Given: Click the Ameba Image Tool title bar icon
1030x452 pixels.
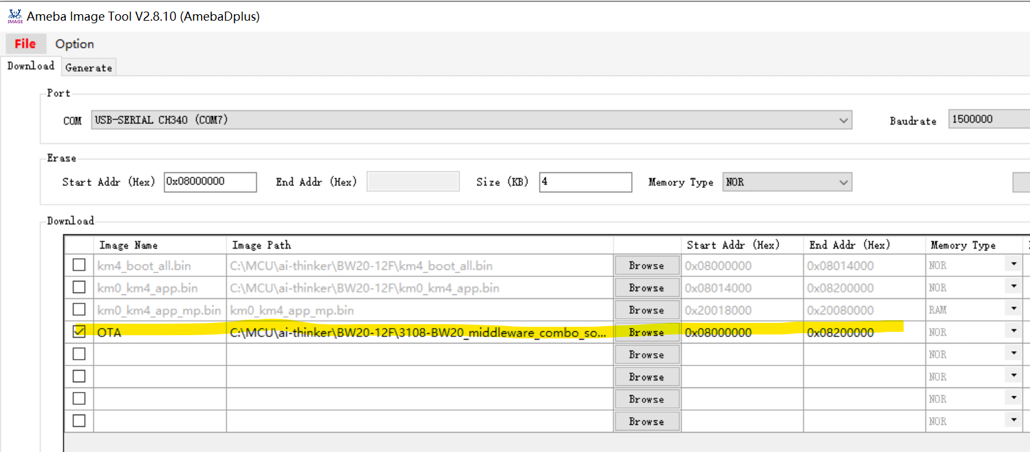Looking at the screenshot, I should pos(15,17).
